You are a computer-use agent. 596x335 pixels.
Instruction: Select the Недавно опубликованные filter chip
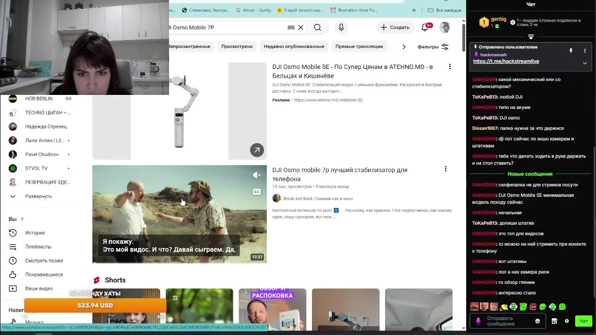294,47
